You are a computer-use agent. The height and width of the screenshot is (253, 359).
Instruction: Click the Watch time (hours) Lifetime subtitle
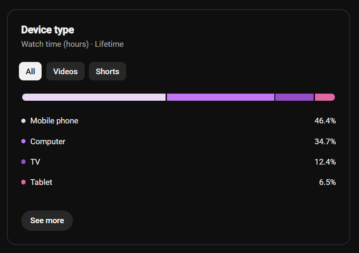coord(72,44)
